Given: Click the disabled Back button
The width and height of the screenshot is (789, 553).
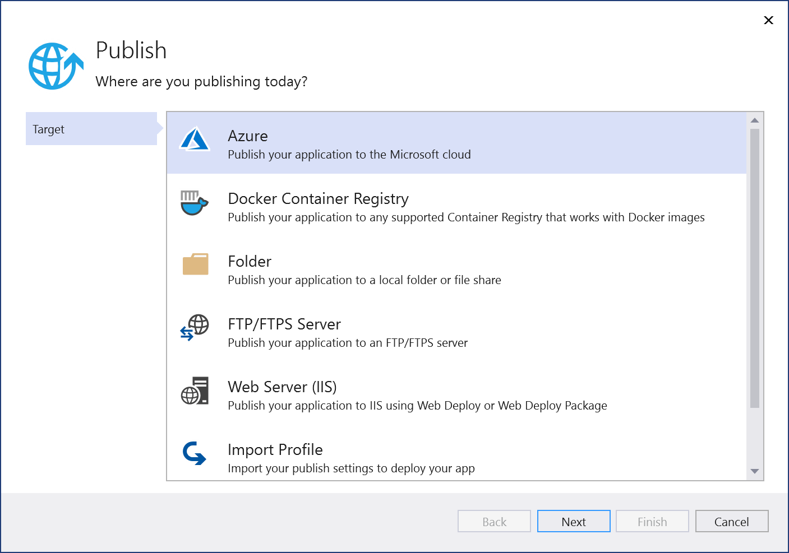Looking at the screenshot, I should pos(494,521).
